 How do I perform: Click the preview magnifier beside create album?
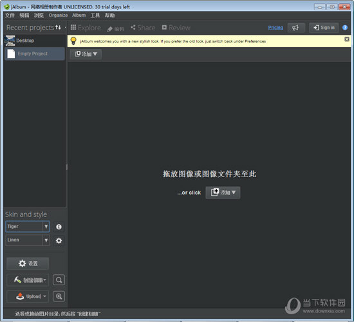click(59, 280)
